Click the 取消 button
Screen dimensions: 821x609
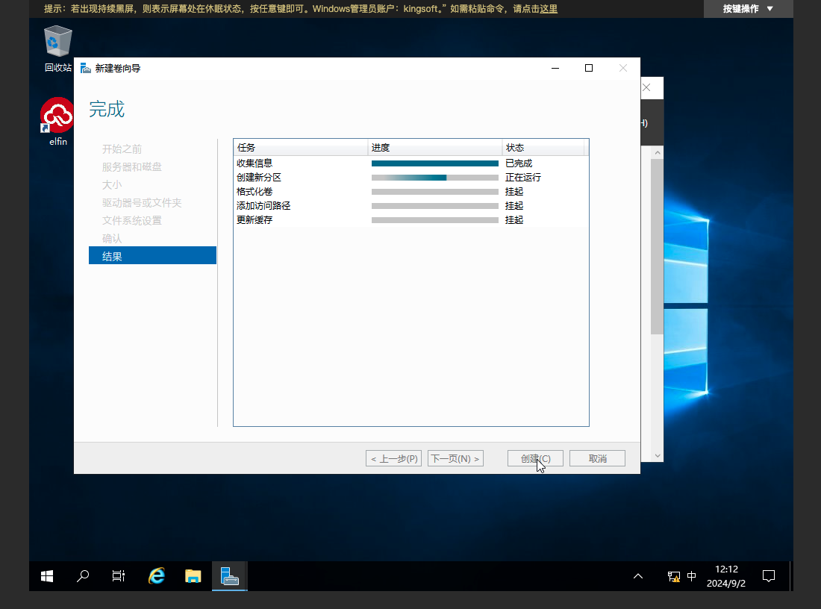tap(597, 458)
